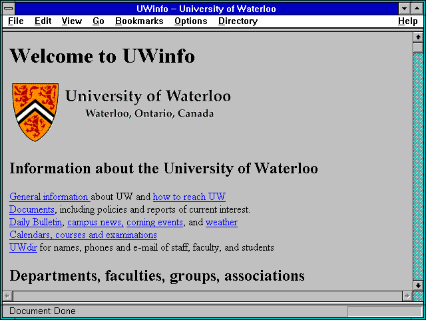Screen dimensions: 426x320
Task: Click the horizontal scrollbar left arrow
Action: (x=7, y=296)
